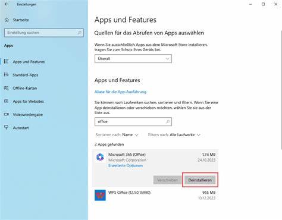The height and width of the screenshot is (220, 282).
Task: Open Offline-Karten in the sidebar
Action: pos(25,88)
